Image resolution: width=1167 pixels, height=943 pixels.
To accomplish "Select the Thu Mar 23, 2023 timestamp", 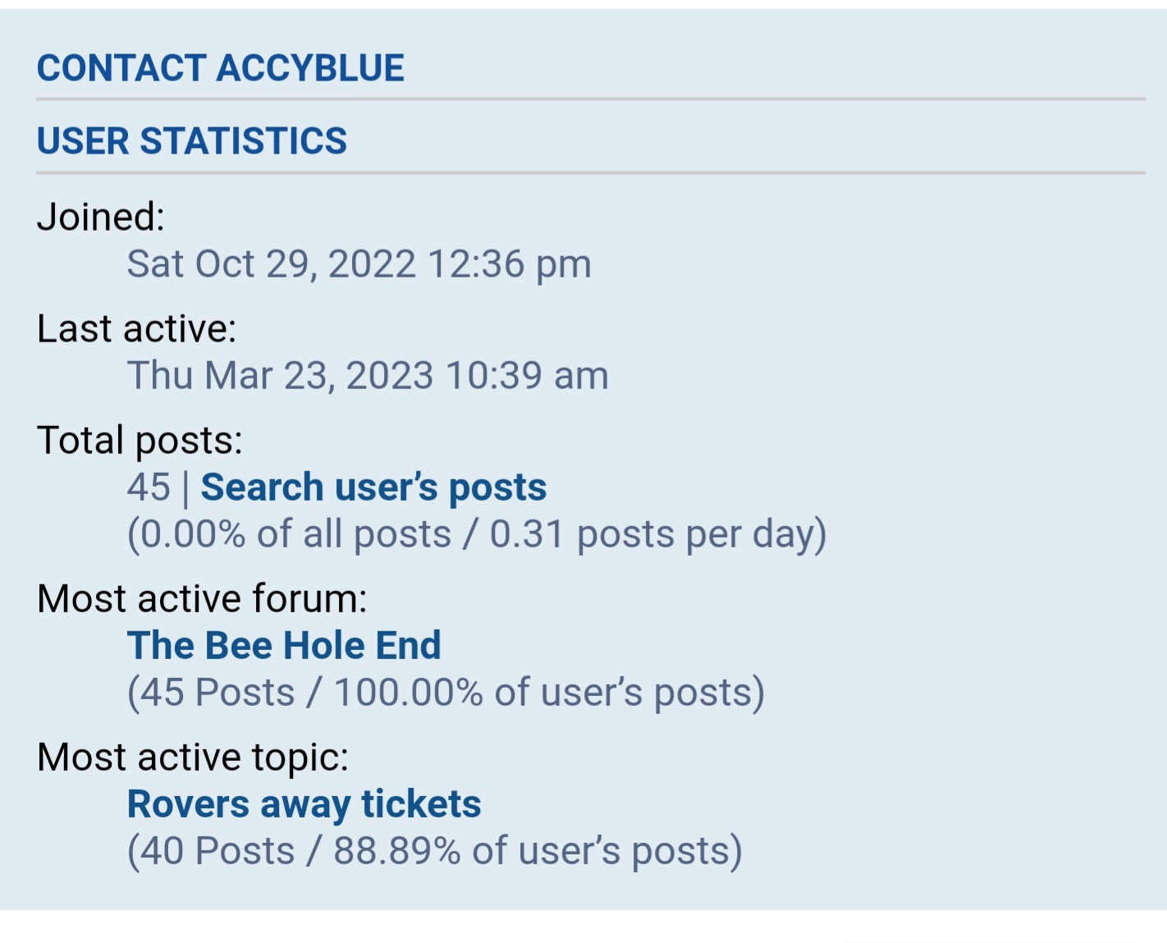I will 280,376.
